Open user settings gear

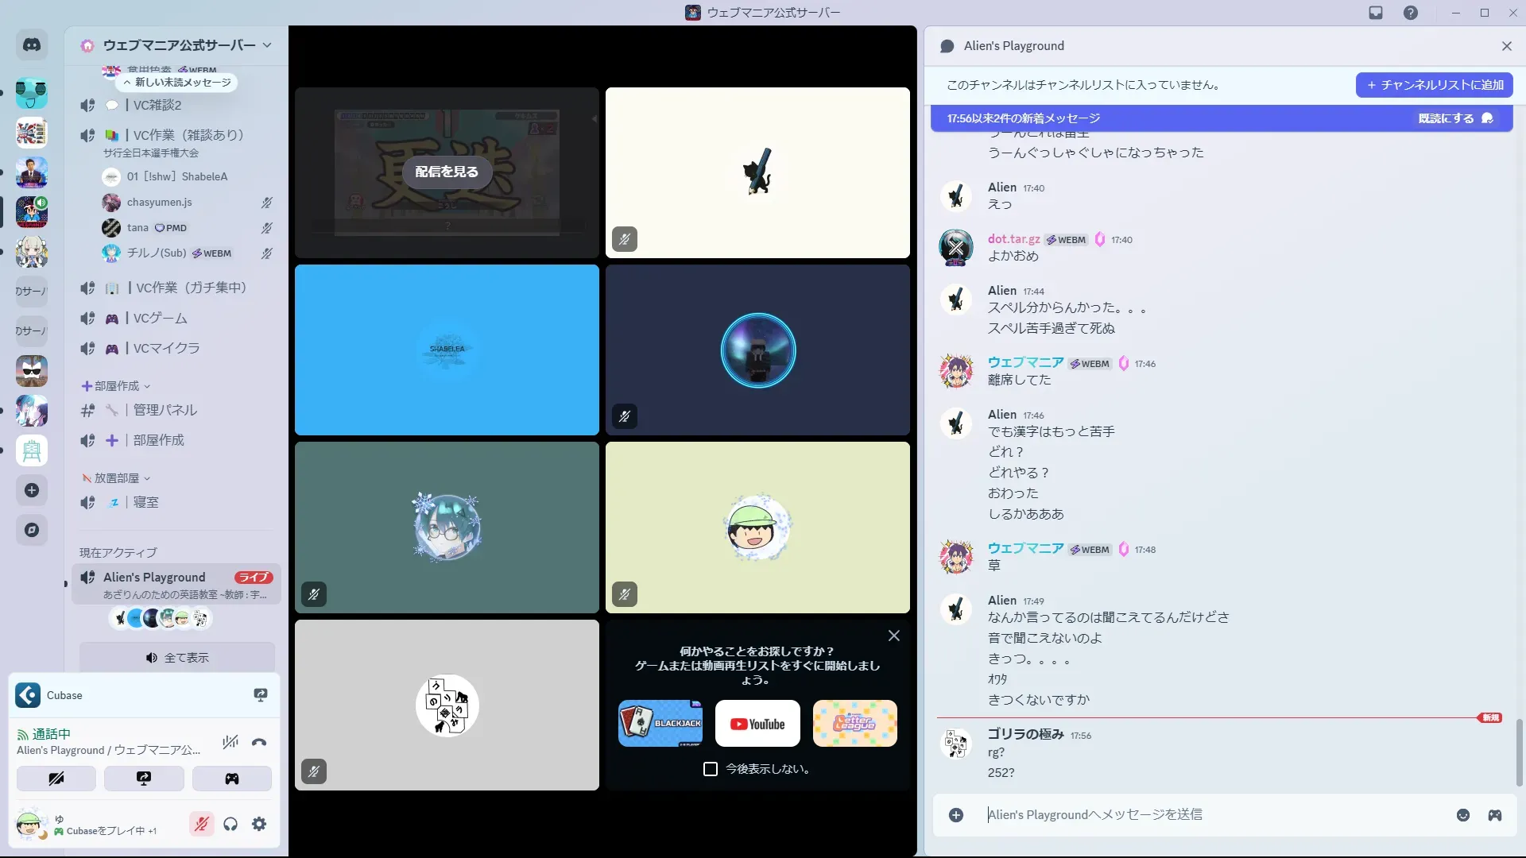coord(259,825)
